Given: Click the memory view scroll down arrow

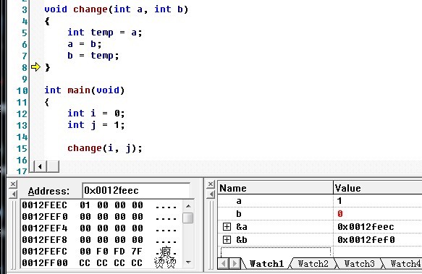Looking at the screenshot, I should tap(188, 262).
